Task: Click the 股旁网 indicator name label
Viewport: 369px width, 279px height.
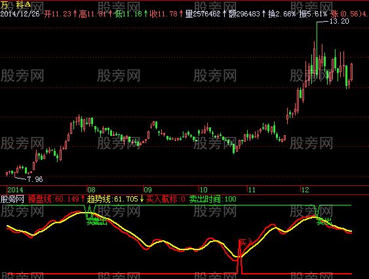Action: point(12,200)
